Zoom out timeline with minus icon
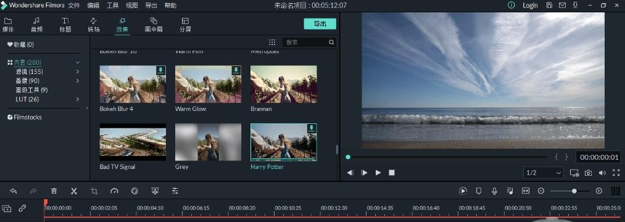The image size is (625, 222). point(541,191)
